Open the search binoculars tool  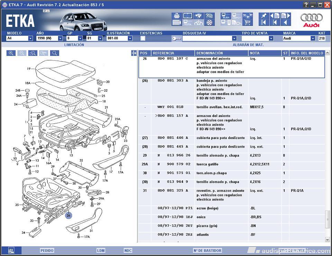click(x=199, y=16)
